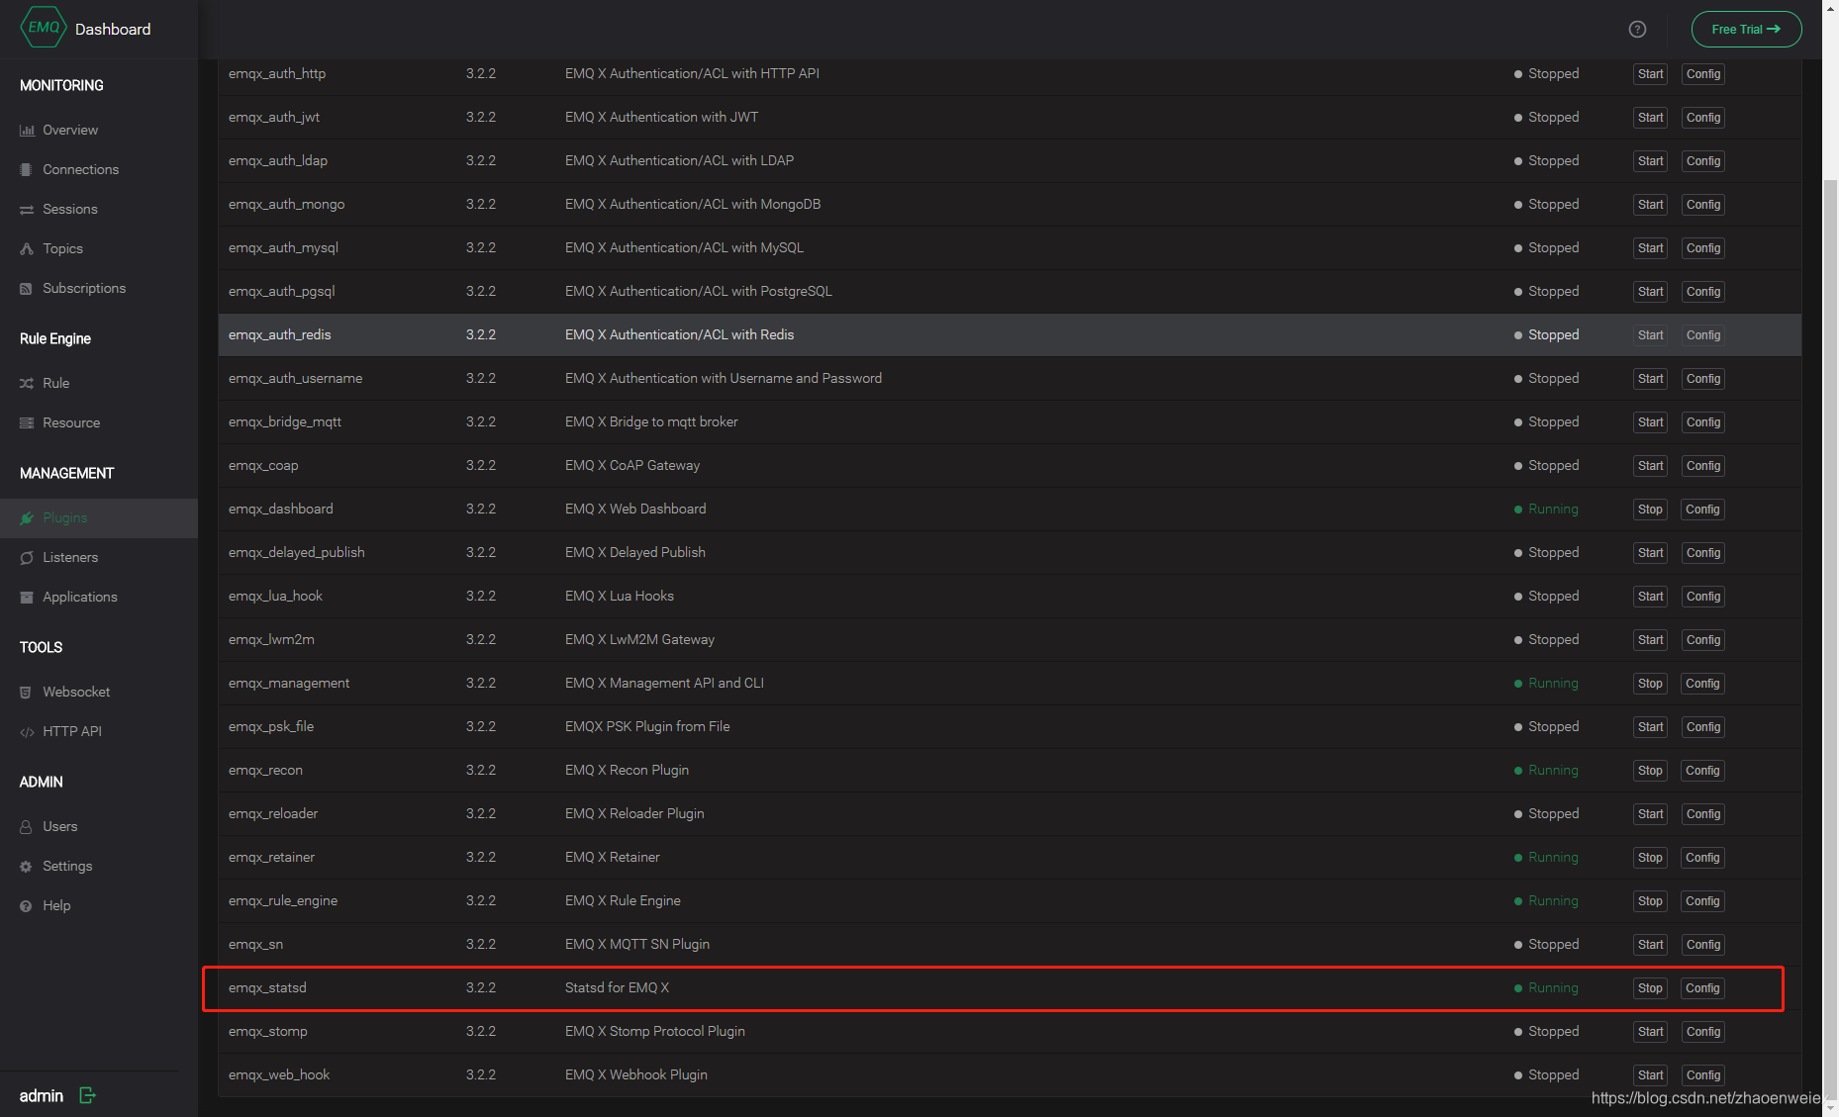This screenshot has height=1117, width=1839.
Task: Click the Rule shuffle icon
Action: (x=27, y=384)
